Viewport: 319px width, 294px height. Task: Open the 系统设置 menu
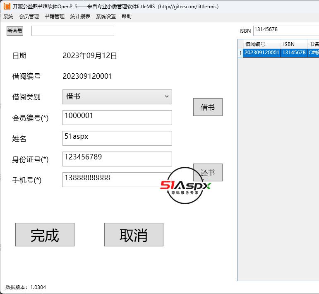(x=106, y=16)
